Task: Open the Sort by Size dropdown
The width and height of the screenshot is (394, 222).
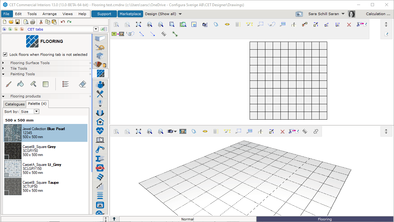Action: 36,112
